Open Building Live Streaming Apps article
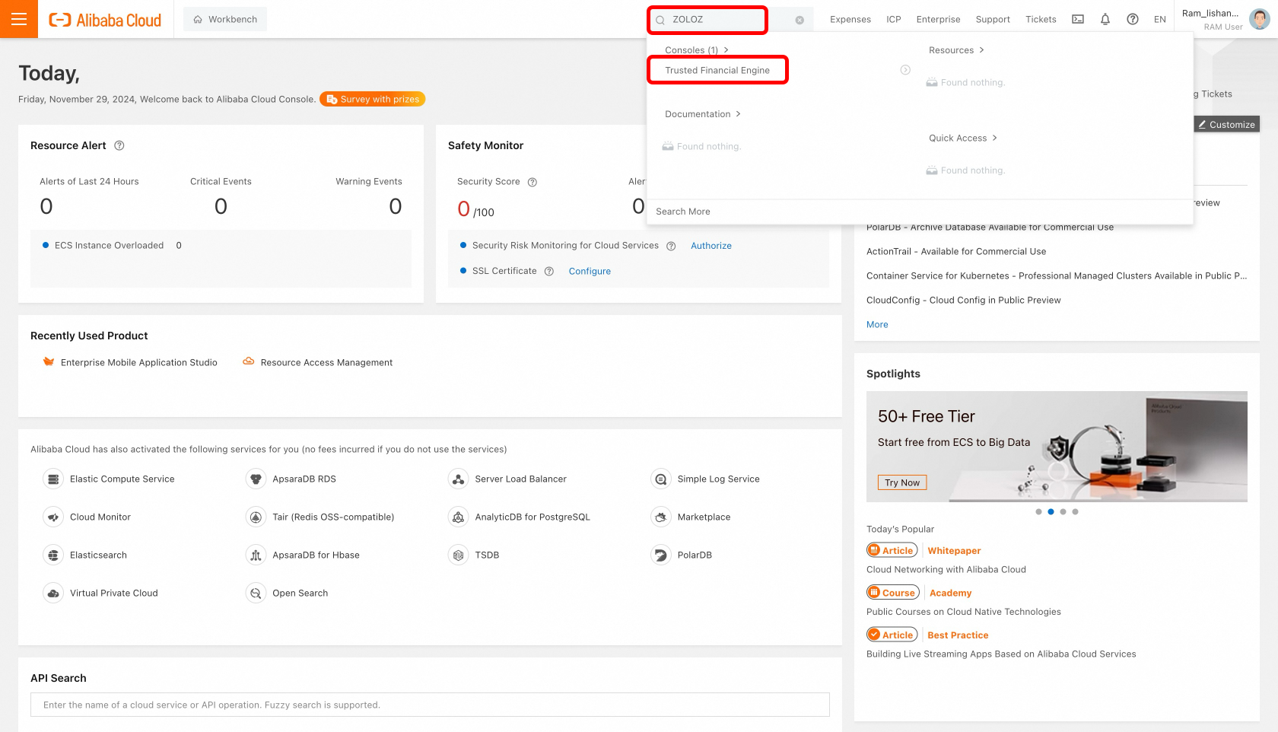This screenshot has width=1278, height=732. [1001, 654]
